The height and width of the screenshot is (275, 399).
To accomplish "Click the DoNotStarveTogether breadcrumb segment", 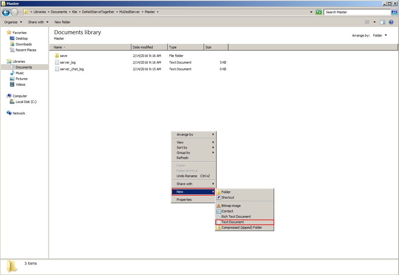I will point(98,12).
